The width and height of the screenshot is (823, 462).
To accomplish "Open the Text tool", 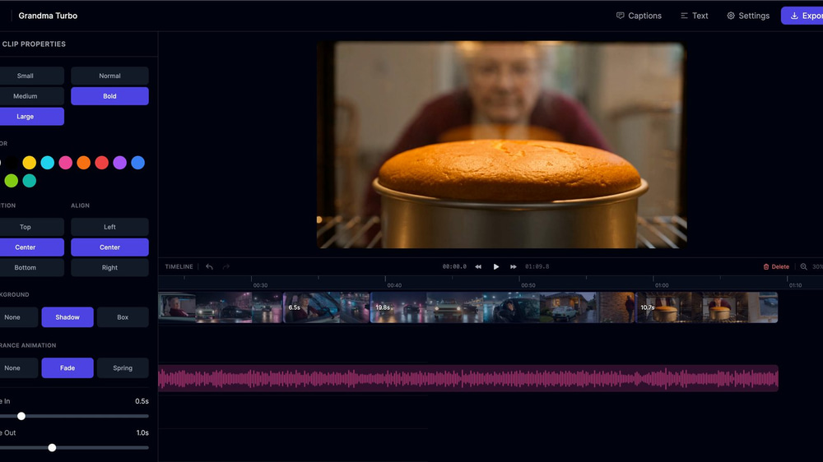I will (x=695, y=16).
